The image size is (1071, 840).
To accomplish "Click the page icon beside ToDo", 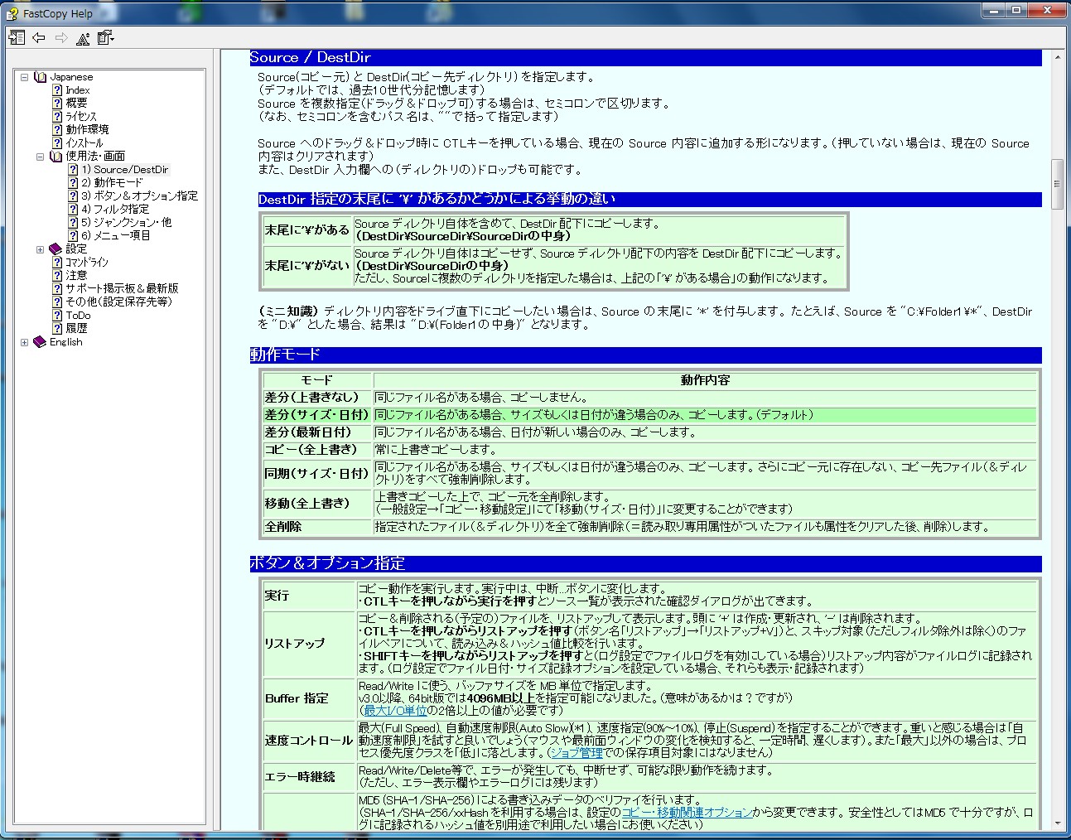I will point(57,315).
